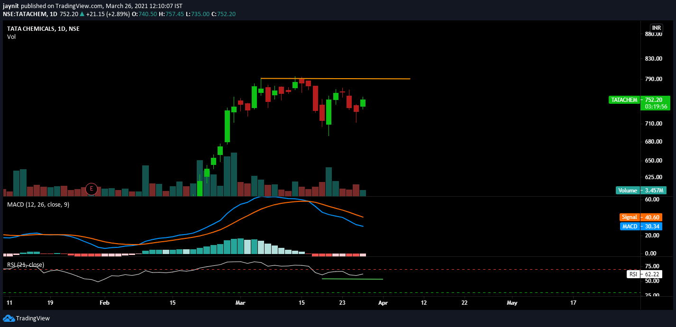Open the MACD (12, 26, close, 9) legend

point(38,205)
